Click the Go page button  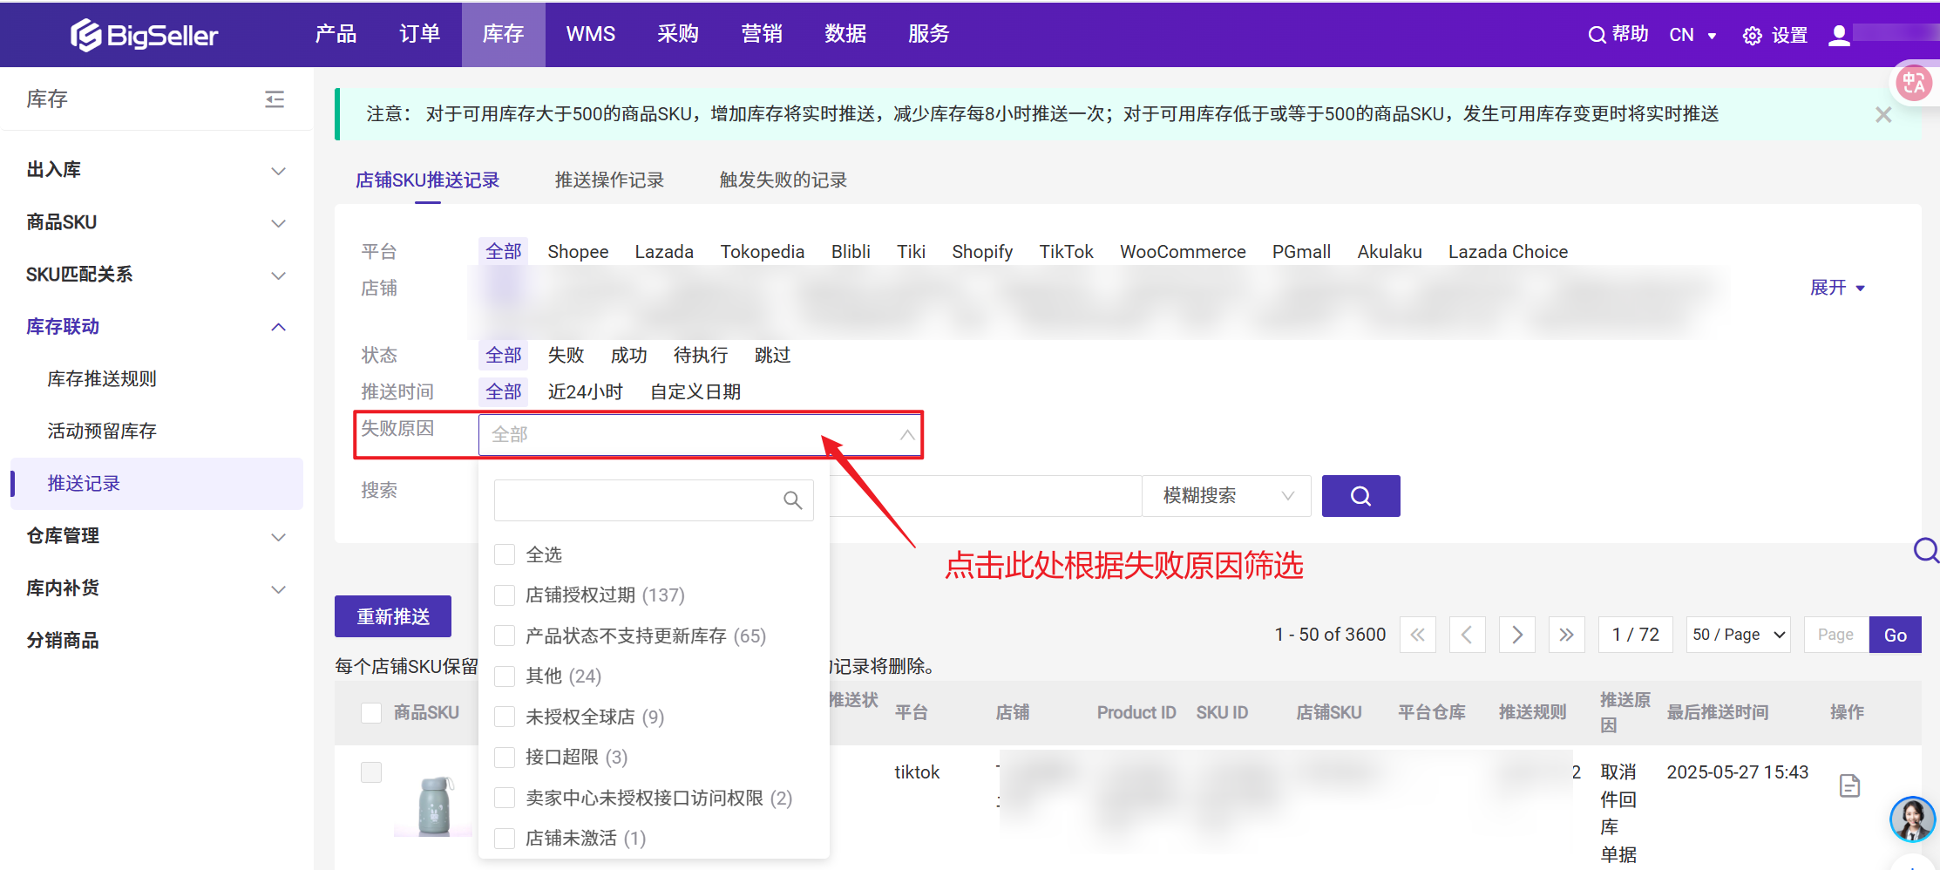click(x=1895, y=635)
